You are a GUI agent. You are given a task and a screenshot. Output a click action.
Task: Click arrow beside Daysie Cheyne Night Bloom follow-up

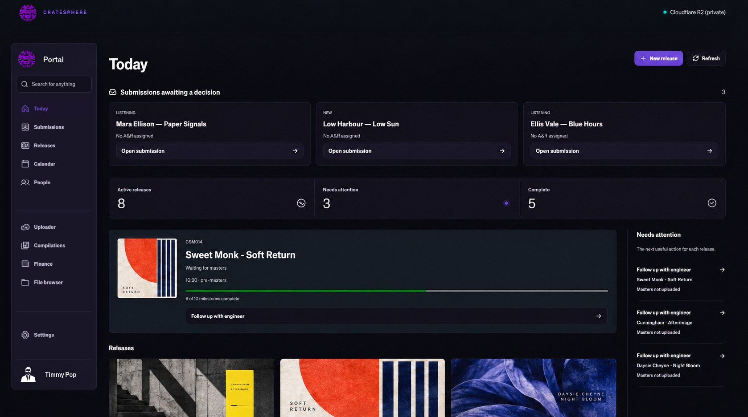point(722,356)
